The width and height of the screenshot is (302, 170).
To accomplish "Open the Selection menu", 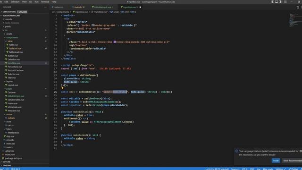I will click(15, 2).
